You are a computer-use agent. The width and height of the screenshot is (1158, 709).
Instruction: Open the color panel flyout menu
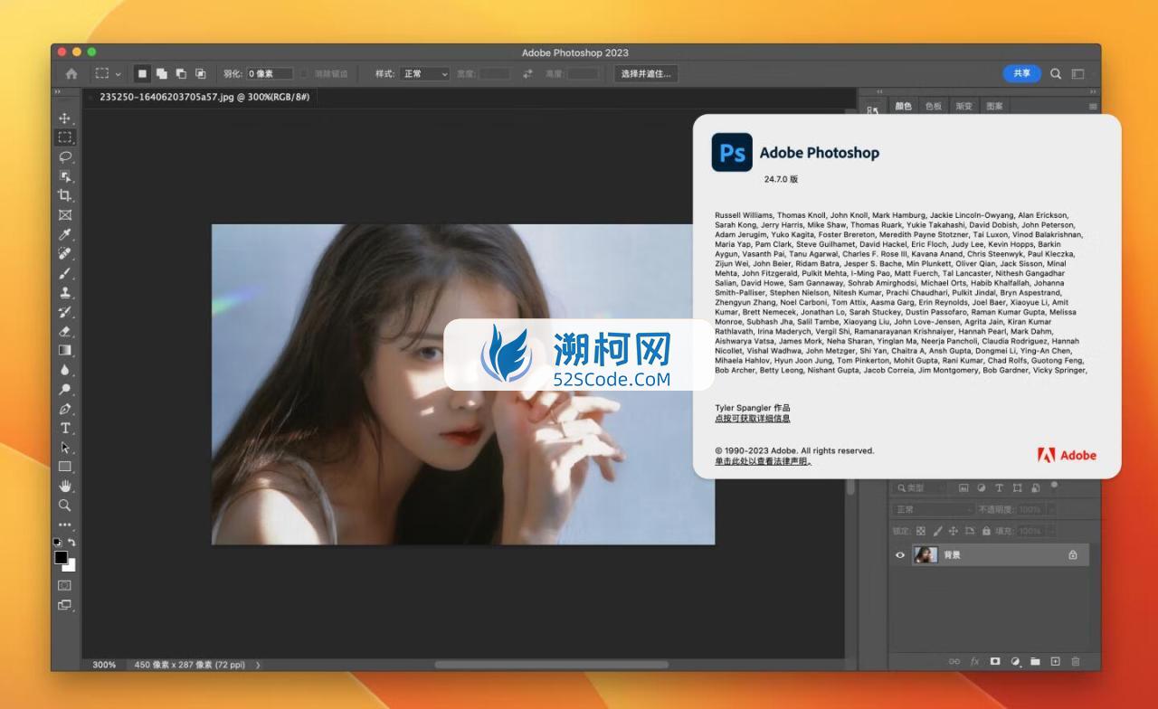tap(1093, 106)
